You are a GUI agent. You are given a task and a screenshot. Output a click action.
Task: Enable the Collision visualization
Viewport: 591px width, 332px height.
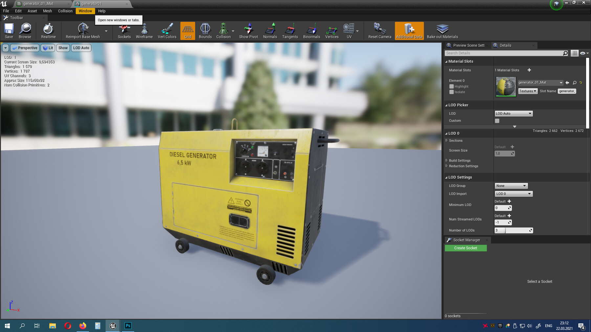(x=224, y=31)
